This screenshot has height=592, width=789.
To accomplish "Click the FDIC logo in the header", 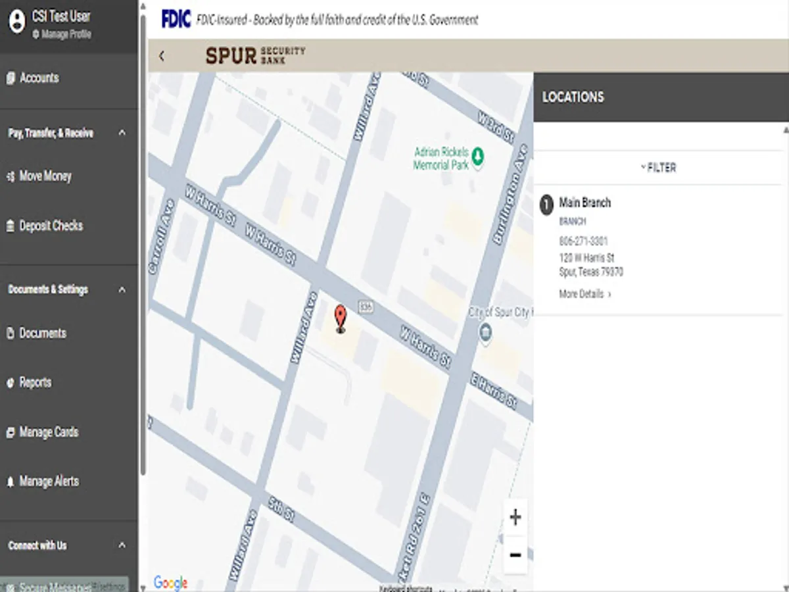I will point(175,20).
